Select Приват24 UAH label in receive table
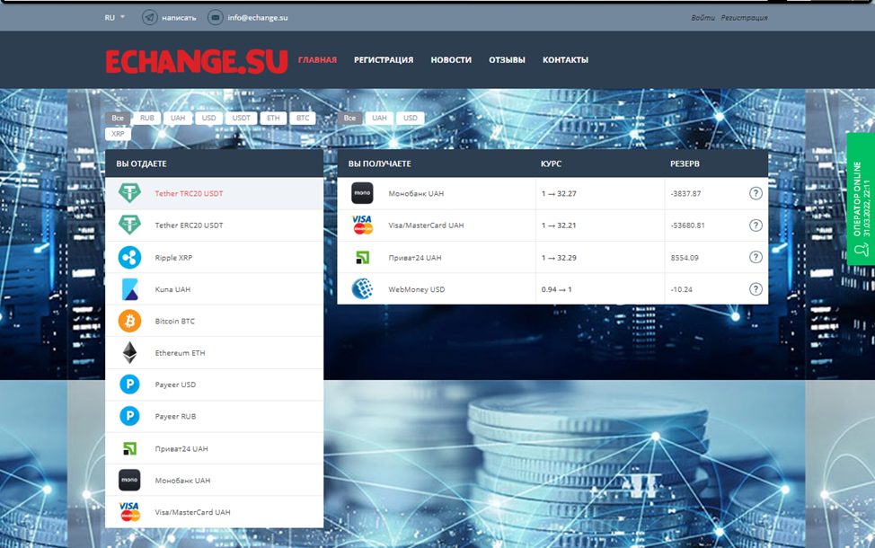Viewport: 875px width, 548px height. point(415,258)
